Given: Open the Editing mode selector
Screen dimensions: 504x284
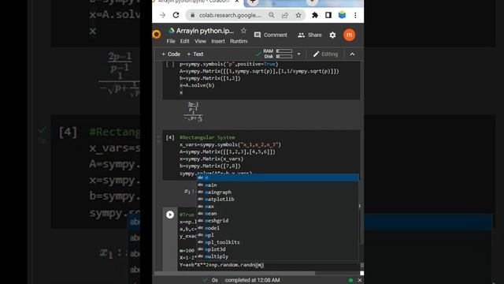Looking at the screenshot, I should coord(325,54).
